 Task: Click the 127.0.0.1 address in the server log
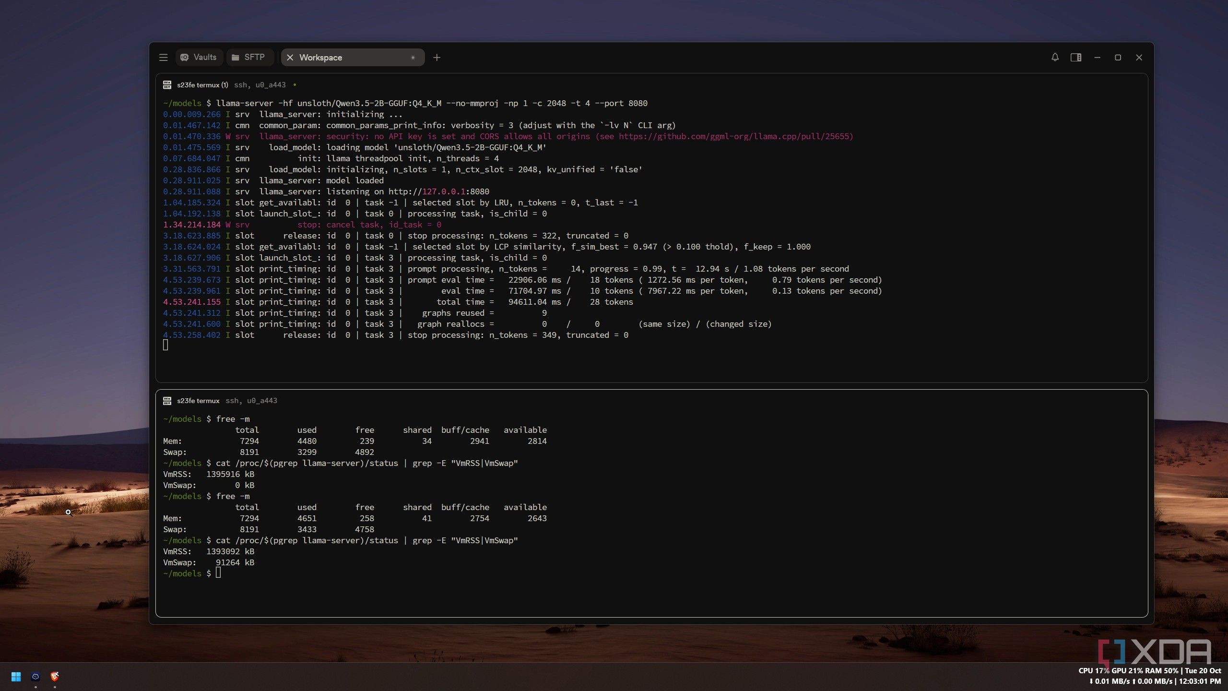(444, 191)
